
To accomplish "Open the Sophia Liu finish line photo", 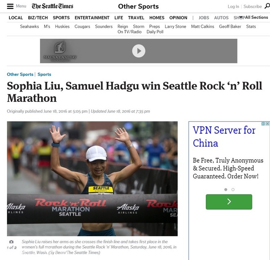I will (x=92, y=179).
